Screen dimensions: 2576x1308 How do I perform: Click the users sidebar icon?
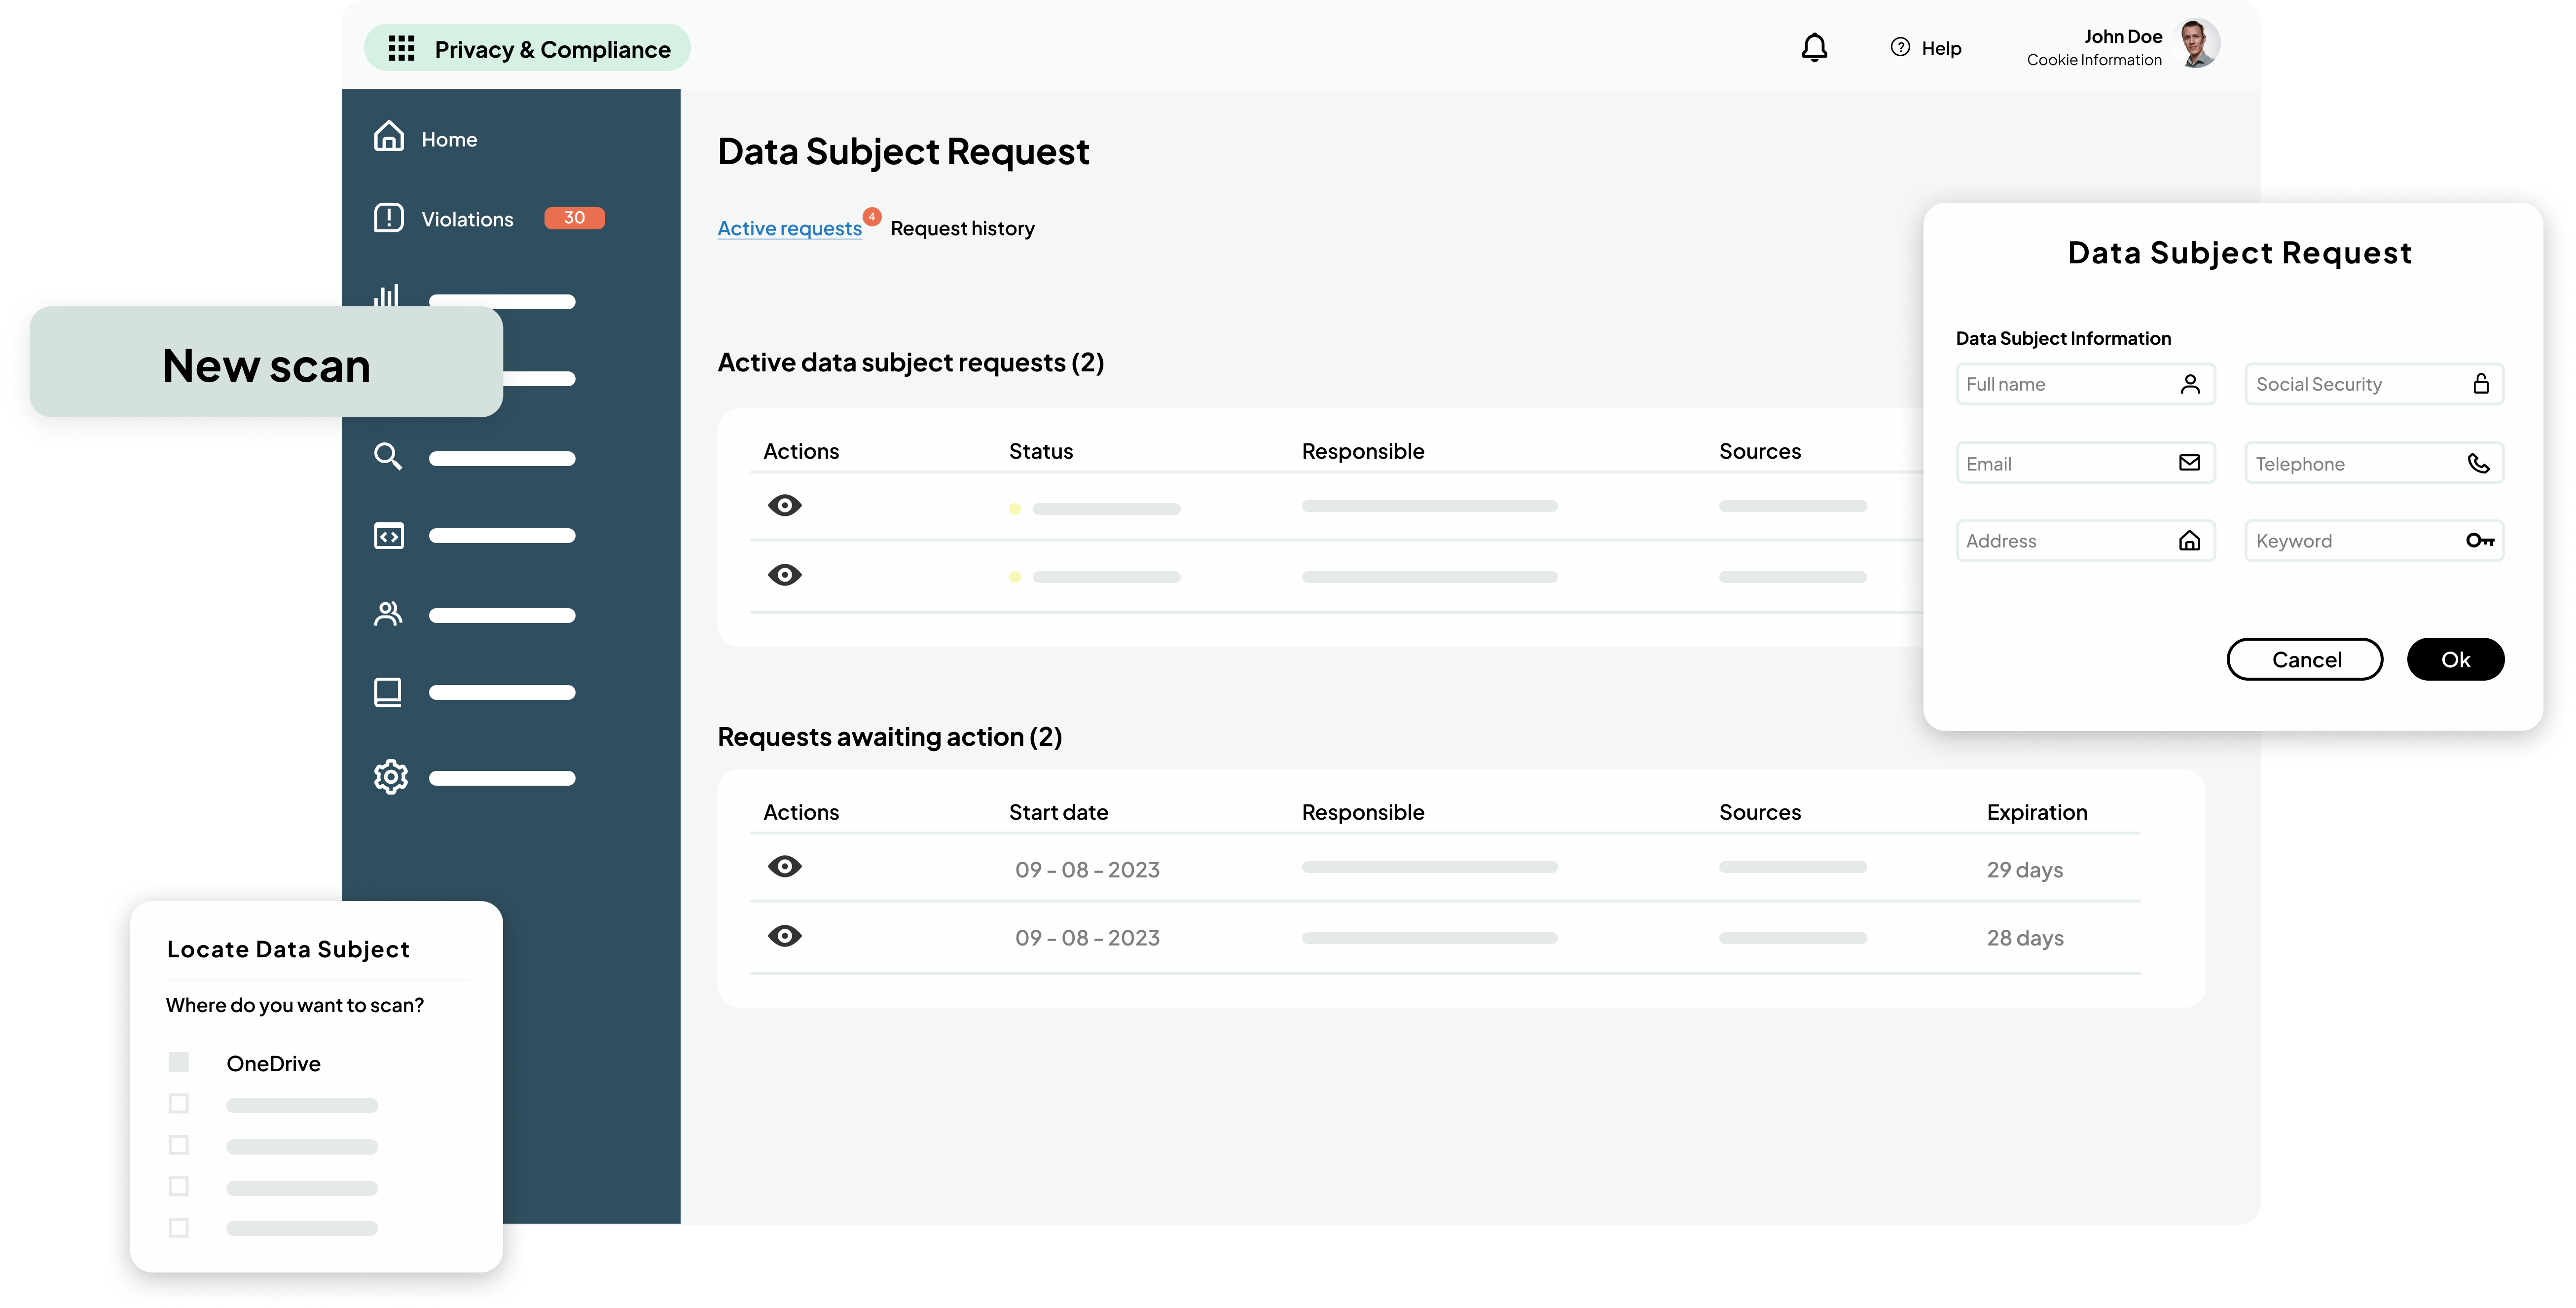(x=388, y=614)
